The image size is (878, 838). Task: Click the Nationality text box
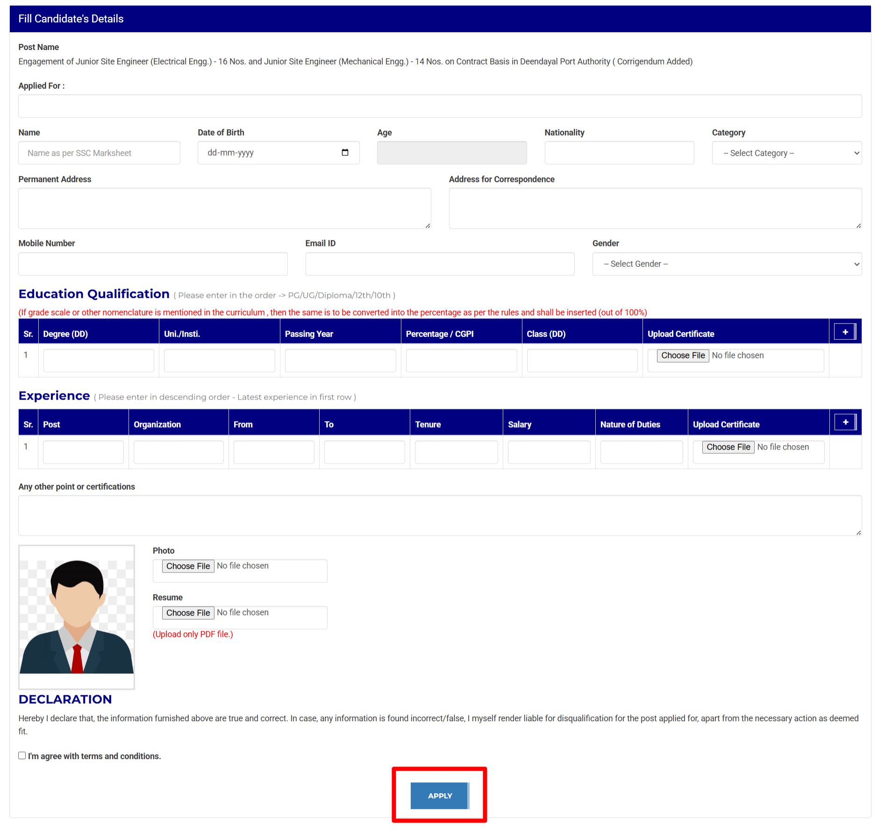point(619,153)
